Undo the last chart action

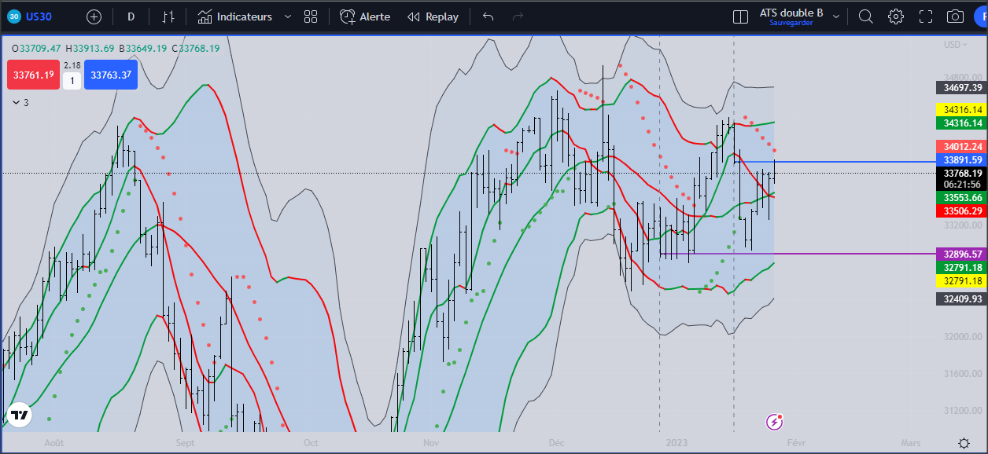(488, 16)
